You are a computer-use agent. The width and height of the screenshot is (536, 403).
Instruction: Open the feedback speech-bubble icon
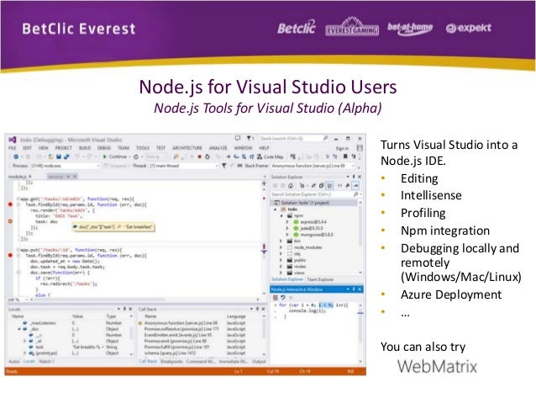(238, 138)
